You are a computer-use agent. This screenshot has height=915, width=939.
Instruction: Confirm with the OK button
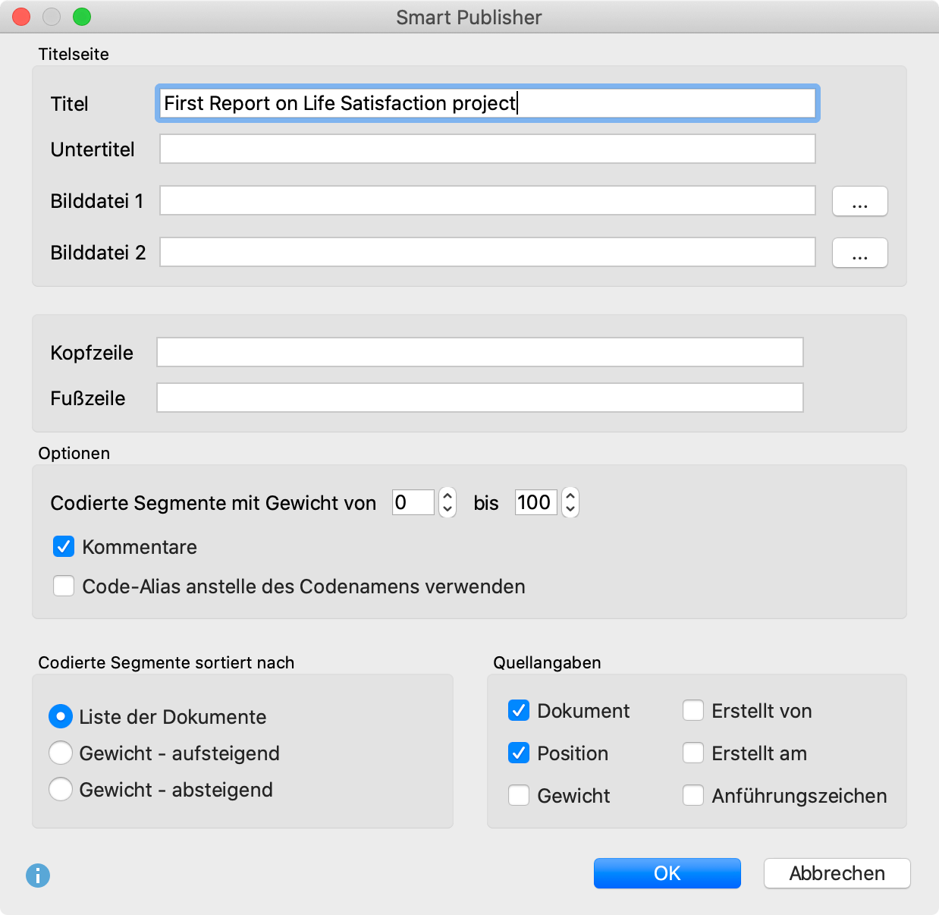(667, 873)
